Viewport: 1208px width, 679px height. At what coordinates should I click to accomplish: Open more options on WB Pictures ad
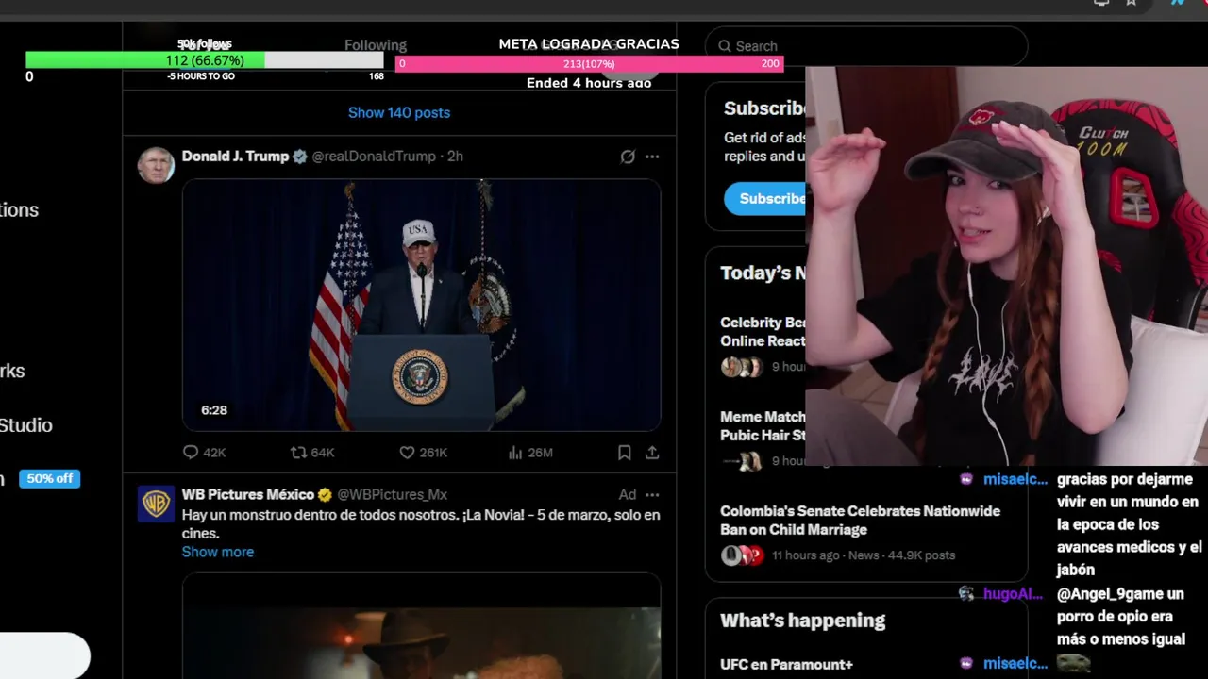(x=652, y=494)
